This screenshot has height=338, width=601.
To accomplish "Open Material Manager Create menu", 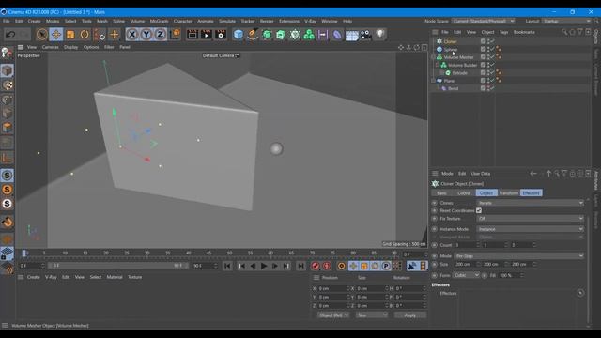I will click(x=34, y=277).
